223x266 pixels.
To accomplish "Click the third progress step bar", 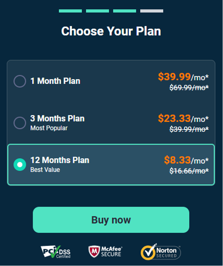I will coord(125,11).
